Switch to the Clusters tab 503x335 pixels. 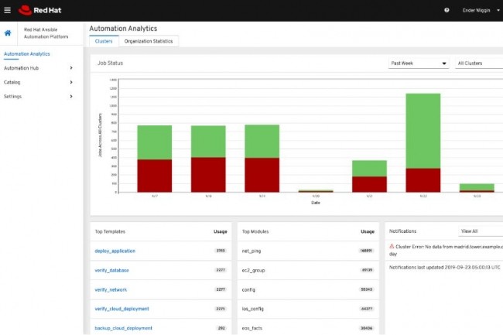pos(104,41)
